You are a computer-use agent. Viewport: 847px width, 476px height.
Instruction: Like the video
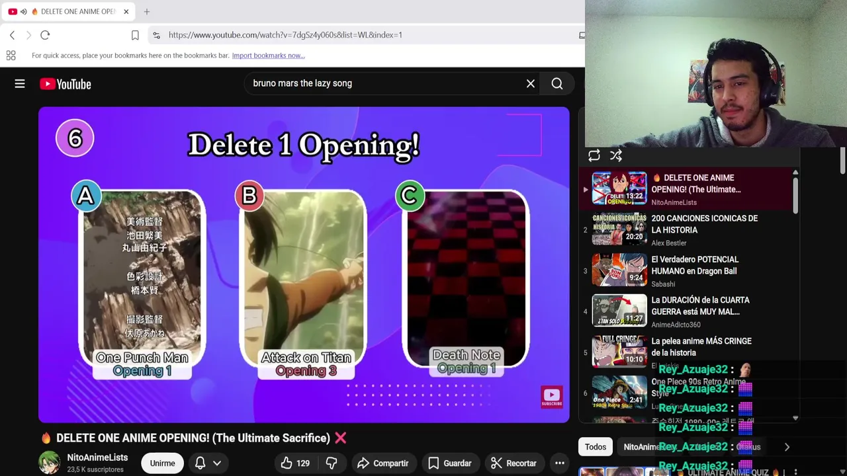pyautogui.click(x=294, y=463)
